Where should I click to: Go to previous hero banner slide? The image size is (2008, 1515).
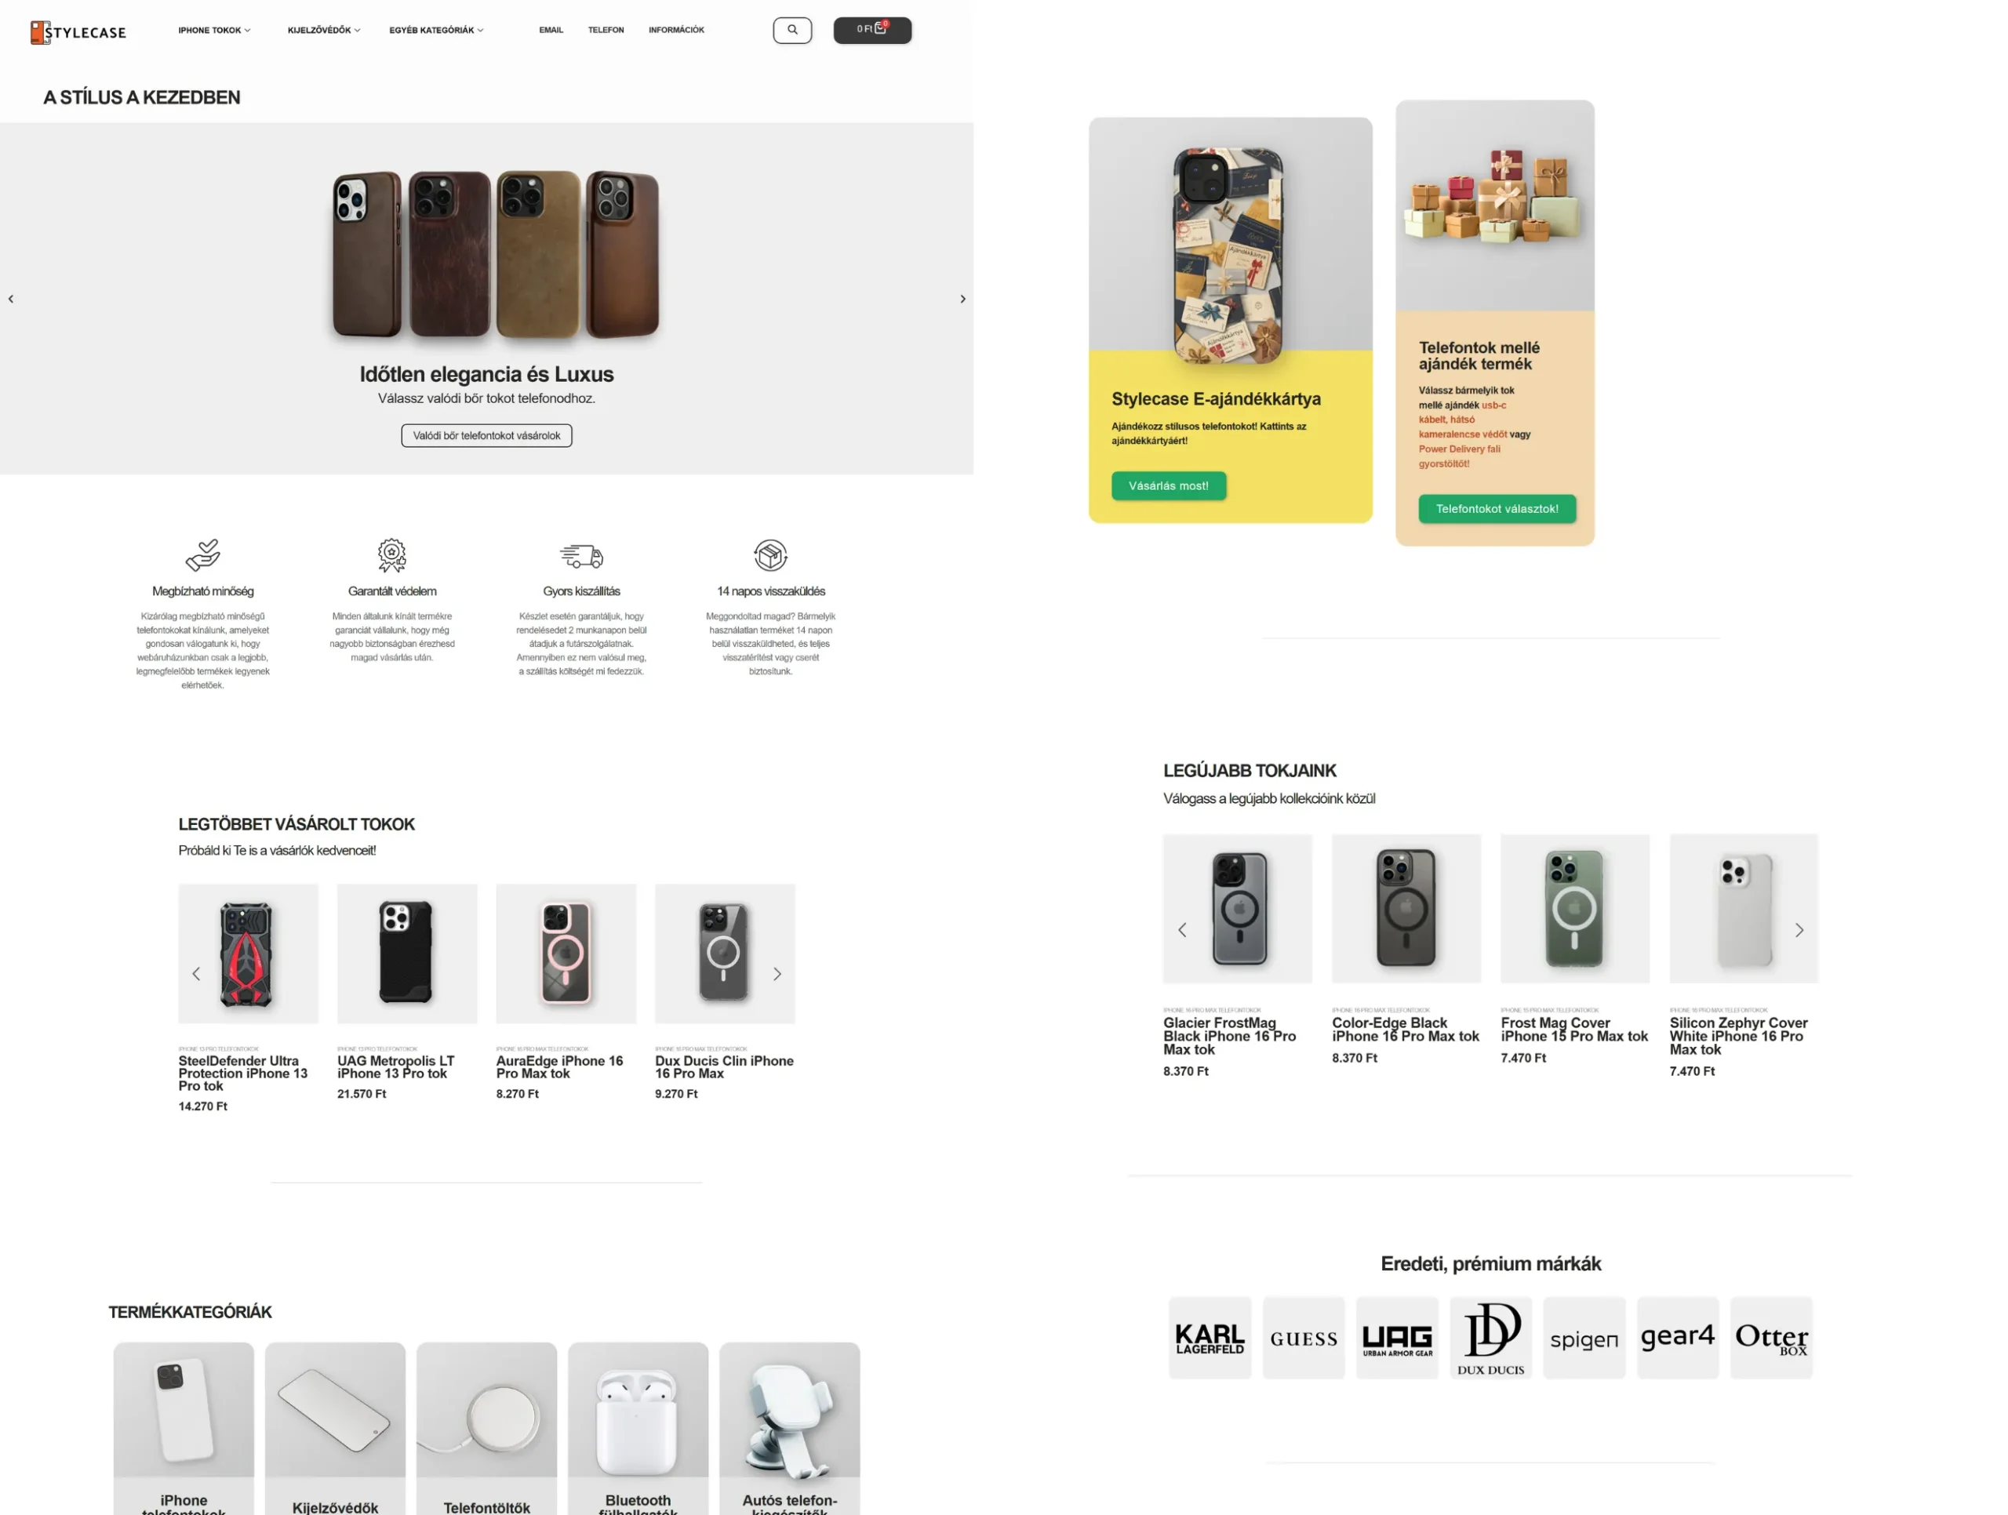[11, 299]
